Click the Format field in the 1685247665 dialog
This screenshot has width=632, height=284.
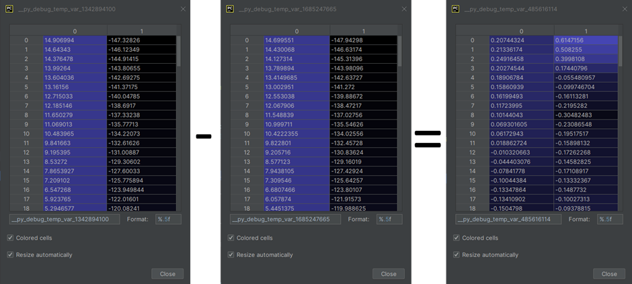389,220
